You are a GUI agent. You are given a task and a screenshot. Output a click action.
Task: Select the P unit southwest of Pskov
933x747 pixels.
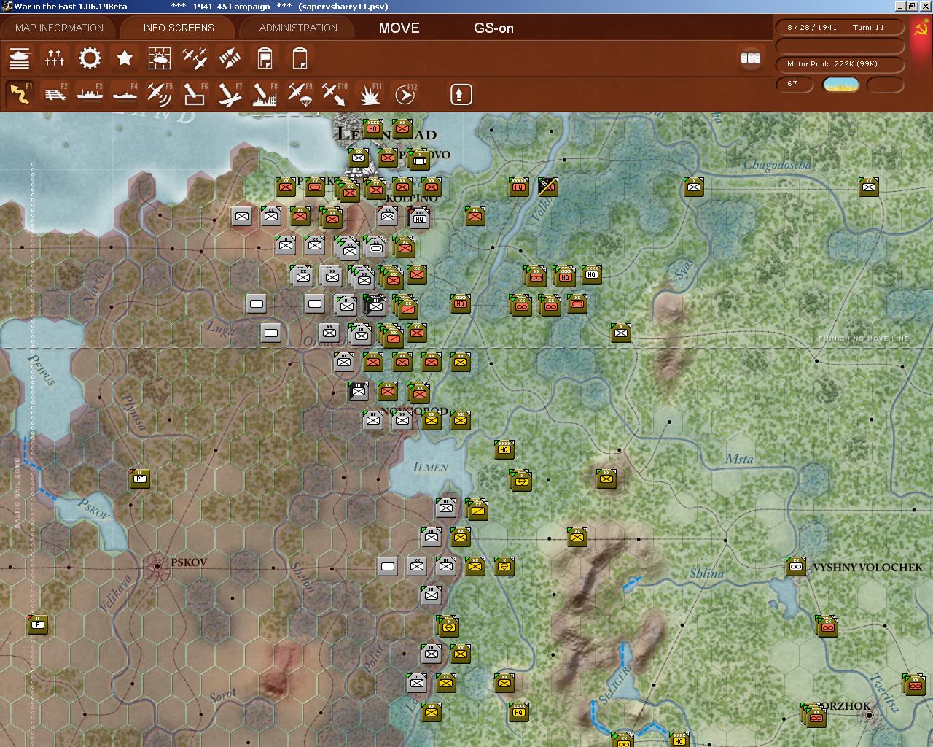point(38,624)
